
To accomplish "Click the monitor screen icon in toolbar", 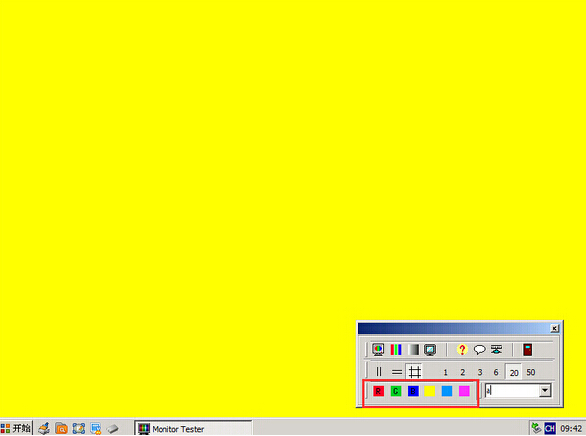I will (430, 350).
